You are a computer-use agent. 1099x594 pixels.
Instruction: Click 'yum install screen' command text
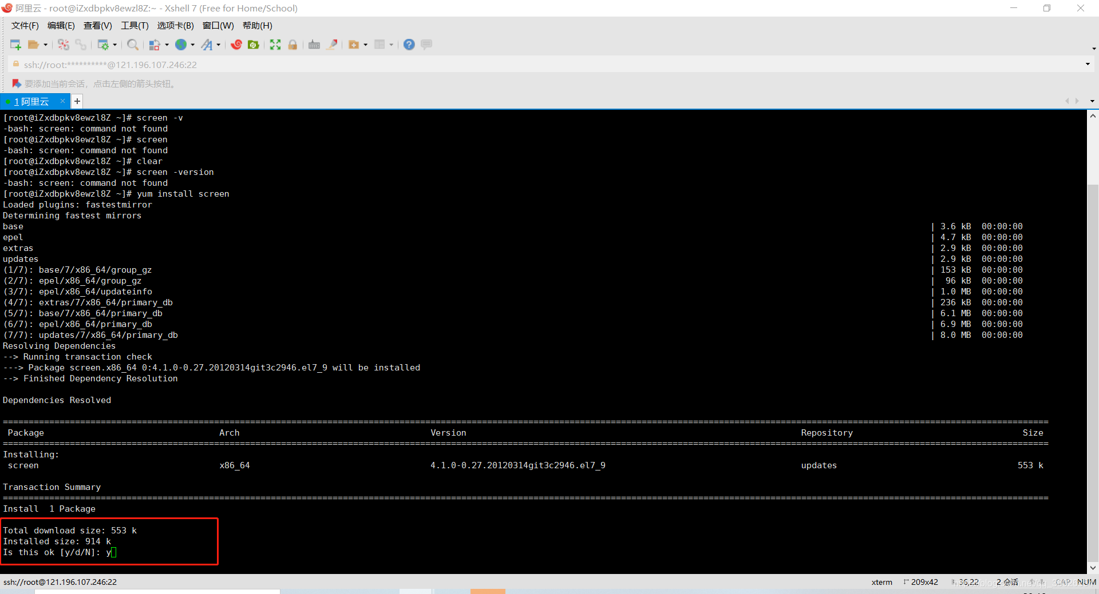[x=183, y=194]
